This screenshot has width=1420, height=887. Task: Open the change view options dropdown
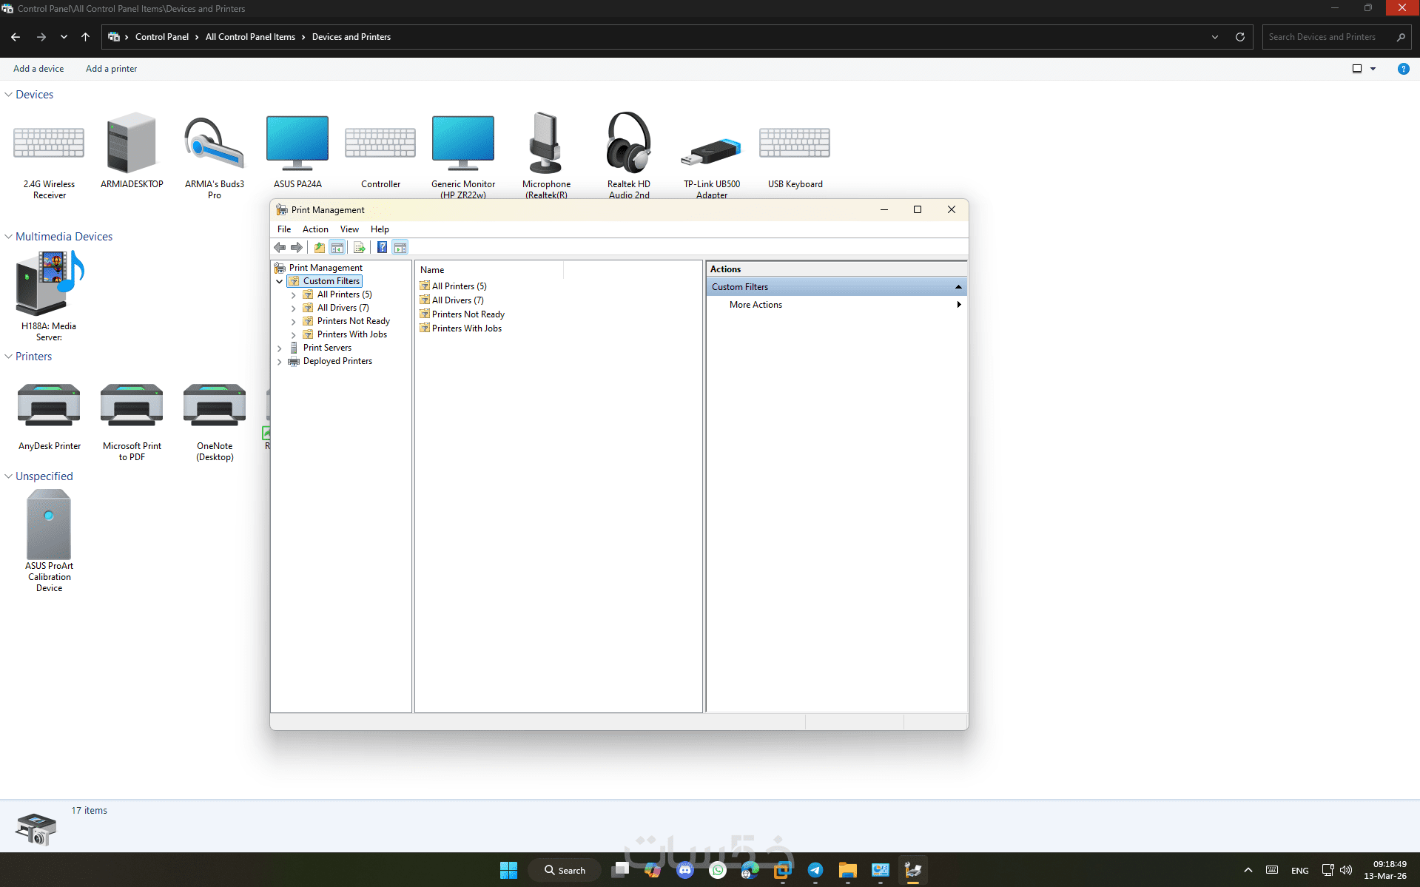point(1373,69)
